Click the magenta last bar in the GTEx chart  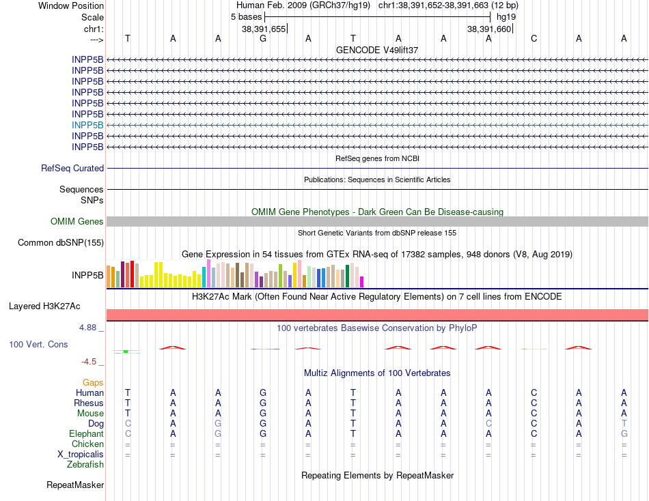coord(362,282)
